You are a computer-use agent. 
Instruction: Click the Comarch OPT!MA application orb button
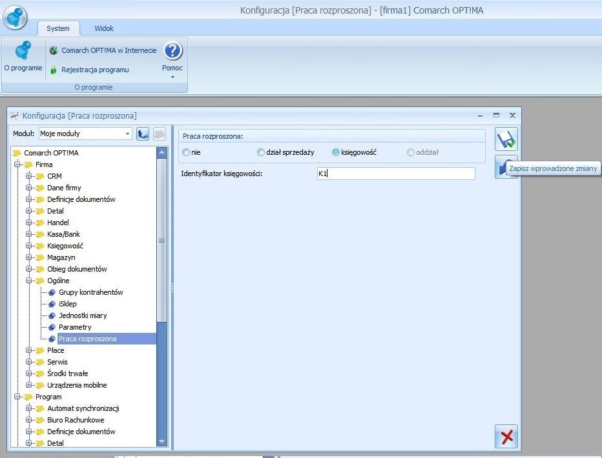pyautogui.click(x=15, y=17)
